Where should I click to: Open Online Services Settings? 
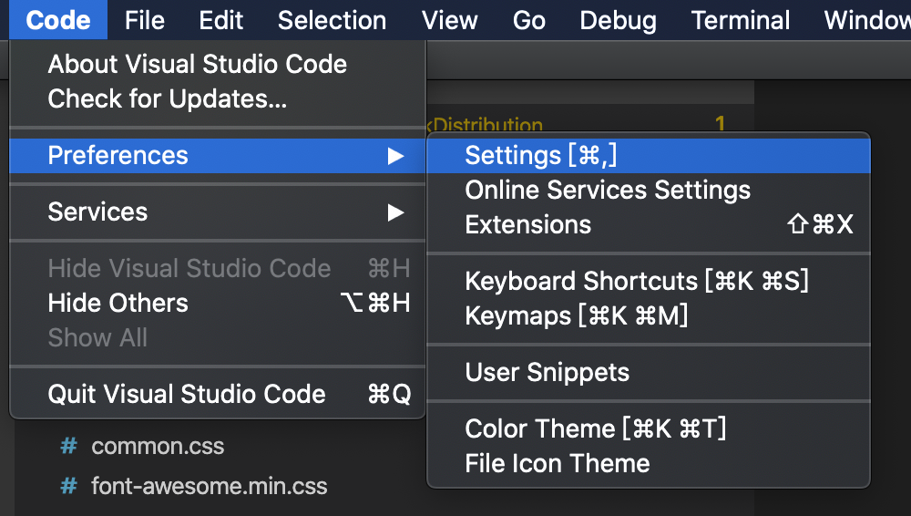point(649,190)
